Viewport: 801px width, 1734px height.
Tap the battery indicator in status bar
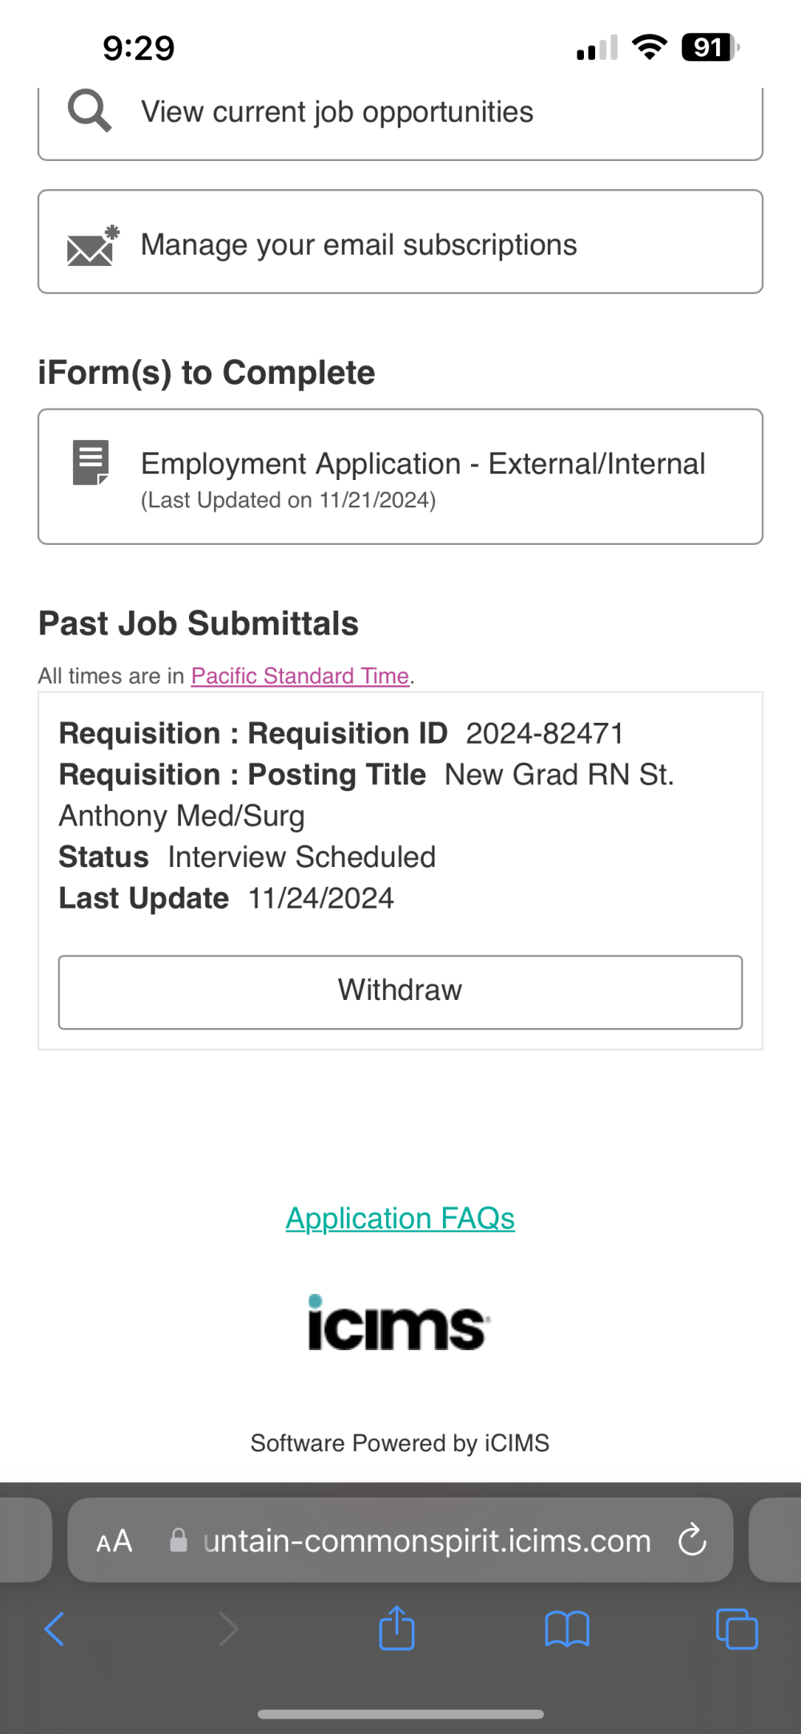click(x=710, y=47)
